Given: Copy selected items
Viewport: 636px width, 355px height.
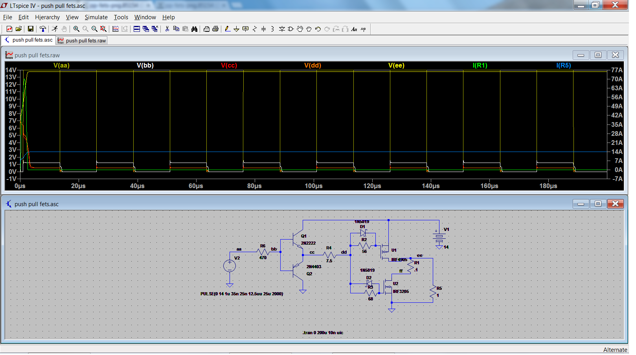Looking at the screenshot, I should 176,29.
